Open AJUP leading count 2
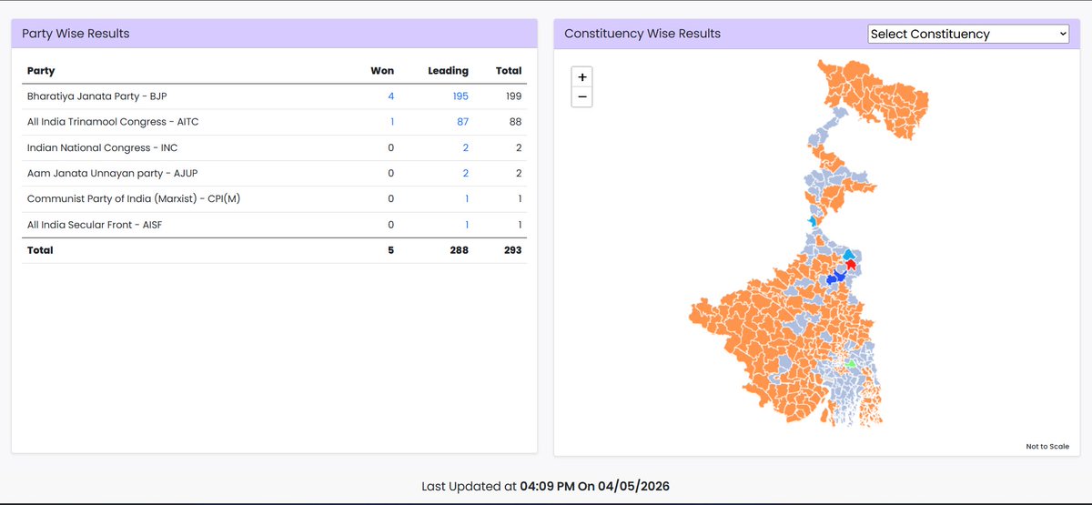This screenshot has height=505, width=1092. tap(466, 173)
